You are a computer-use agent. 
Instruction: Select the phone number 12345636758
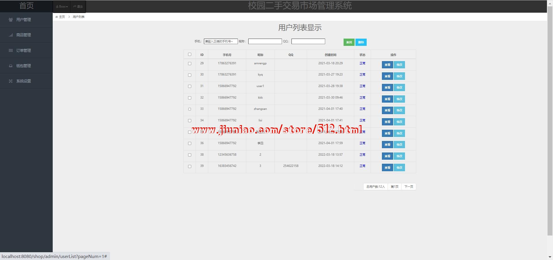[x=227, y=155]
